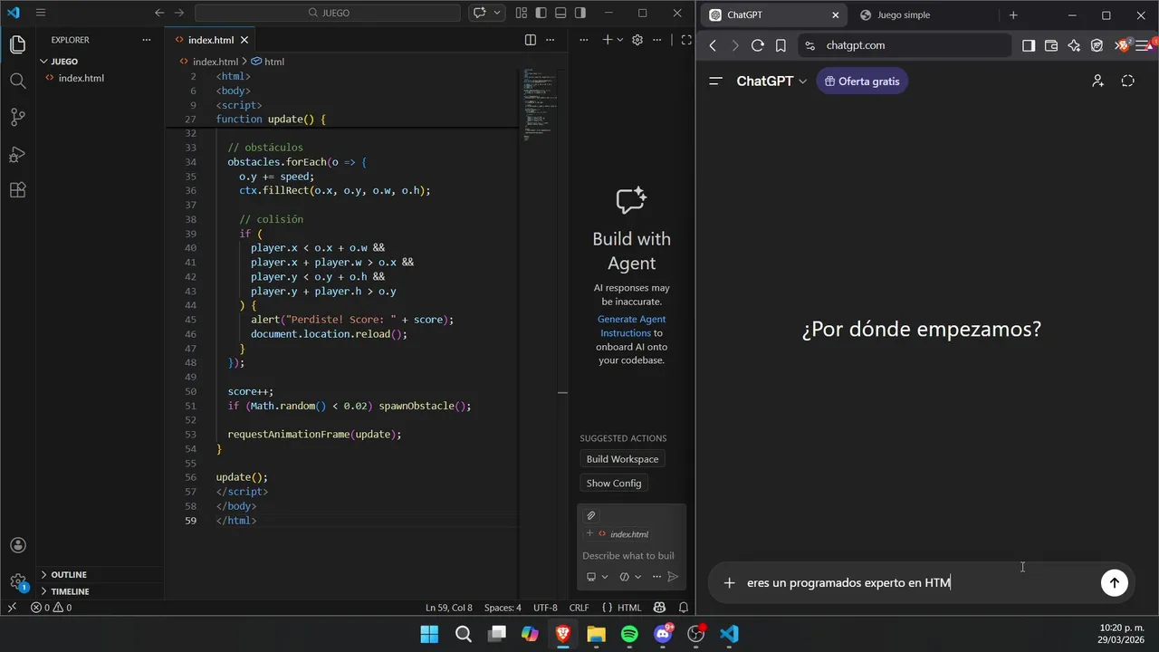Click the JUEGO command center search box

328,13
